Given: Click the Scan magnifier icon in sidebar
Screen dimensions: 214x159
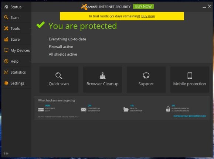Looking at the screenshot, I should pyautogui.click(x=6, y=17).
